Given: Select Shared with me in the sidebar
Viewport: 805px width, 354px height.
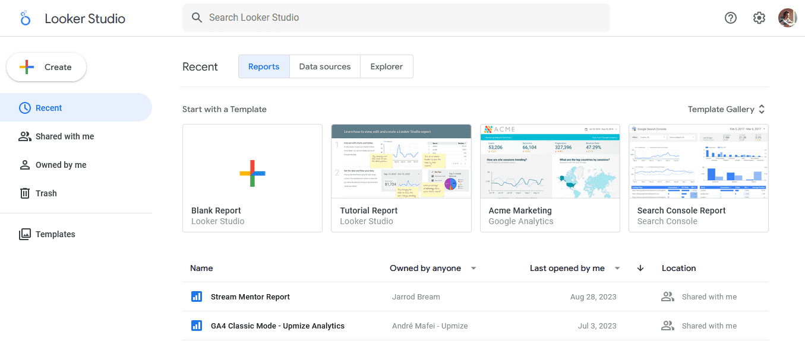Looking at the screenshot, I should coord(76,136).
